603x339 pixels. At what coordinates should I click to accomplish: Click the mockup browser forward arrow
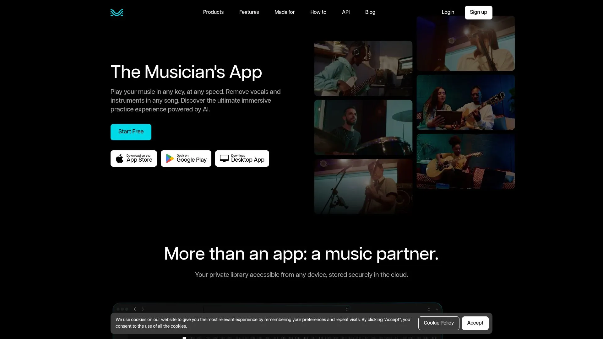coord(143,309)
